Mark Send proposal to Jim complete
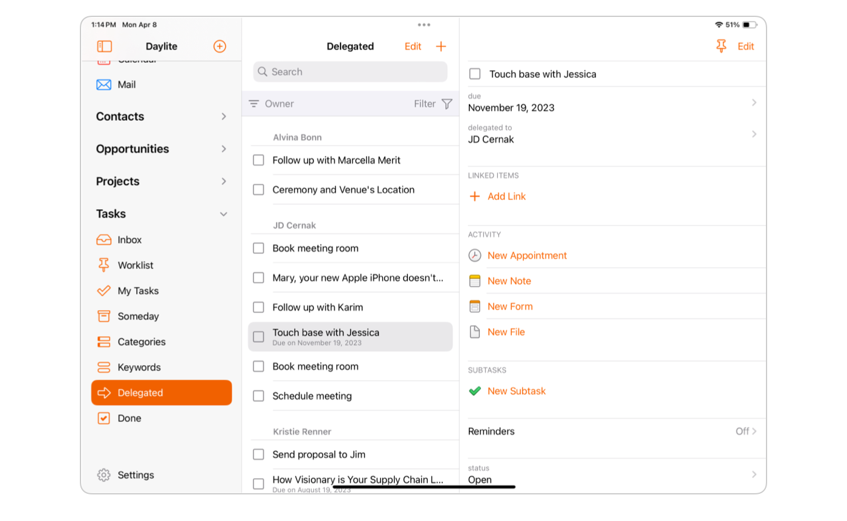This screenshot has width=847, height=521. pyautogui.click(x=258, y=455)
